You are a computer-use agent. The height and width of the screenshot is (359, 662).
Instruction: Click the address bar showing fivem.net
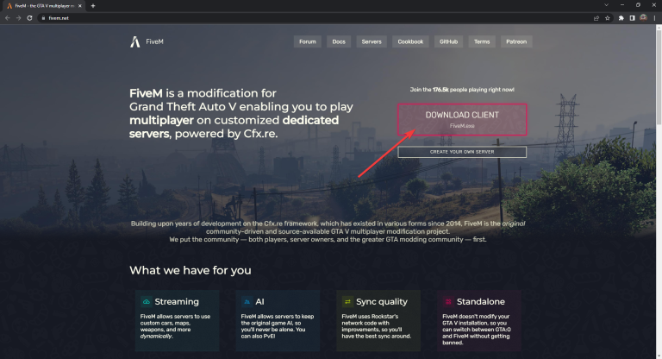(316, 18)
